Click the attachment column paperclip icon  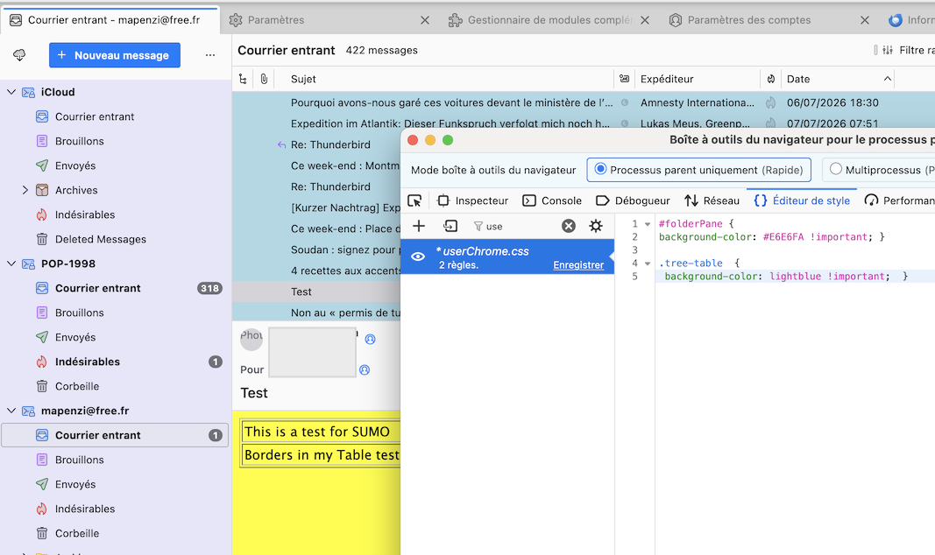264,79
